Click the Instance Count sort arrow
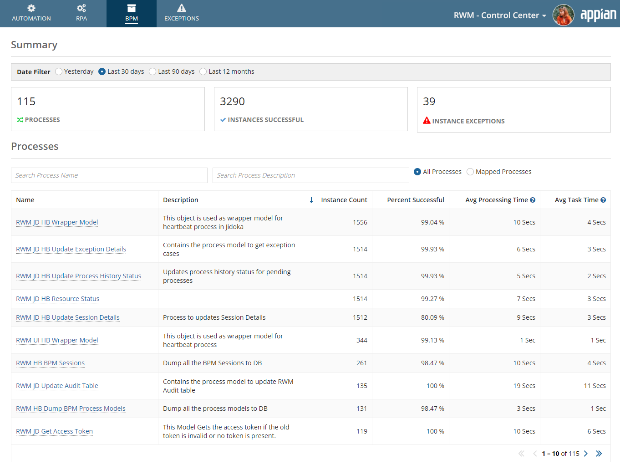The image size is (620, 475). (311, 200)
